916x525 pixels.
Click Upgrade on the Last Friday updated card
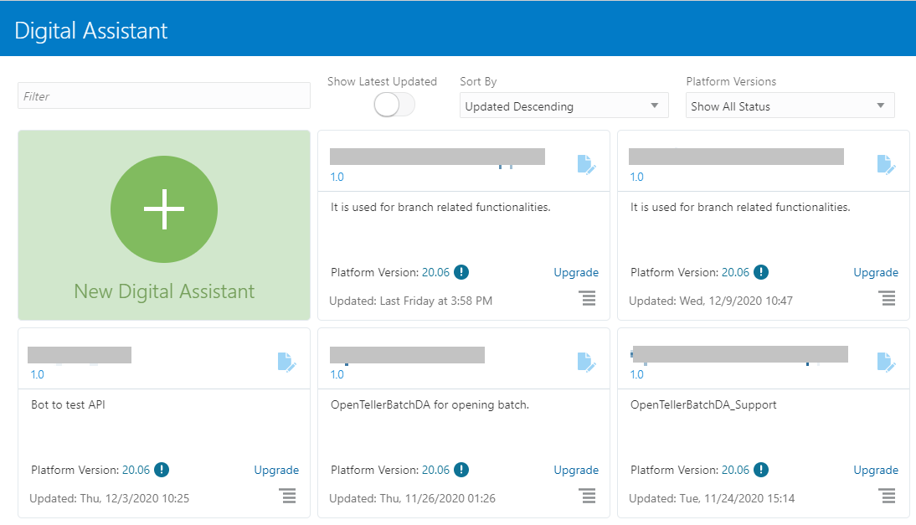coord(576,273)
